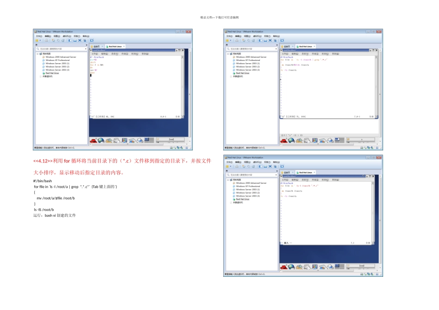
Task: Toggle the library sidebar icon in the 'cat $f' script window
Action: 70,41
